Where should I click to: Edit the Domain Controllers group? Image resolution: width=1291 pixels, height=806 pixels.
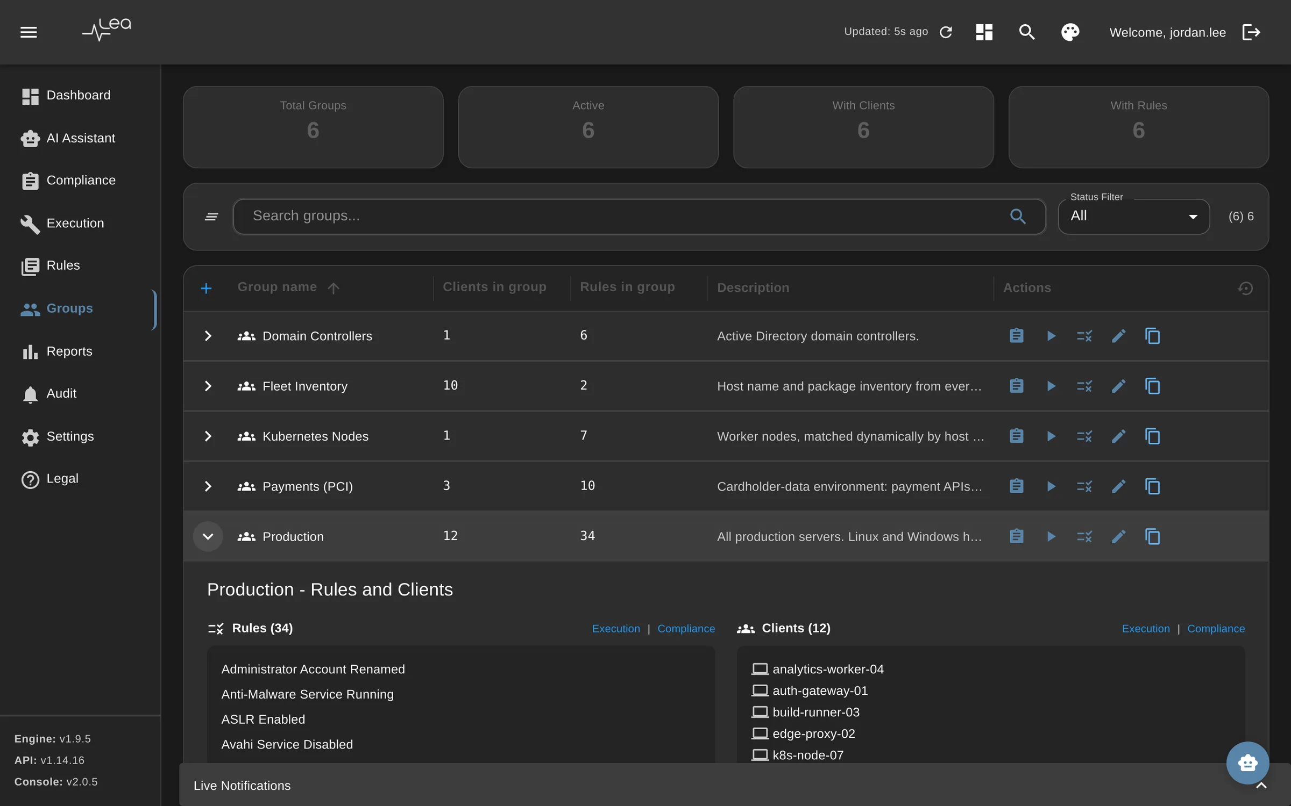point(1118,336)
